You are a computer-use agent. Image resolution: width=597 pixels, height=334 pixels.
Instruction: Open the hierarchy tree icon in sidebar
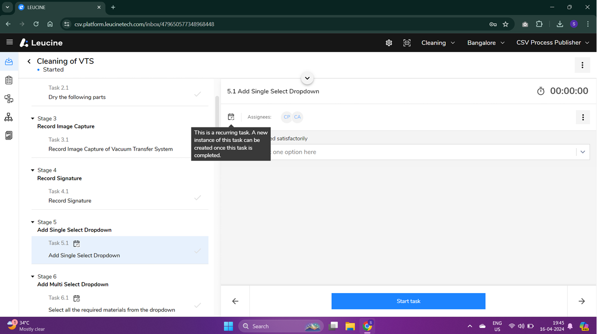pos(9,117)
